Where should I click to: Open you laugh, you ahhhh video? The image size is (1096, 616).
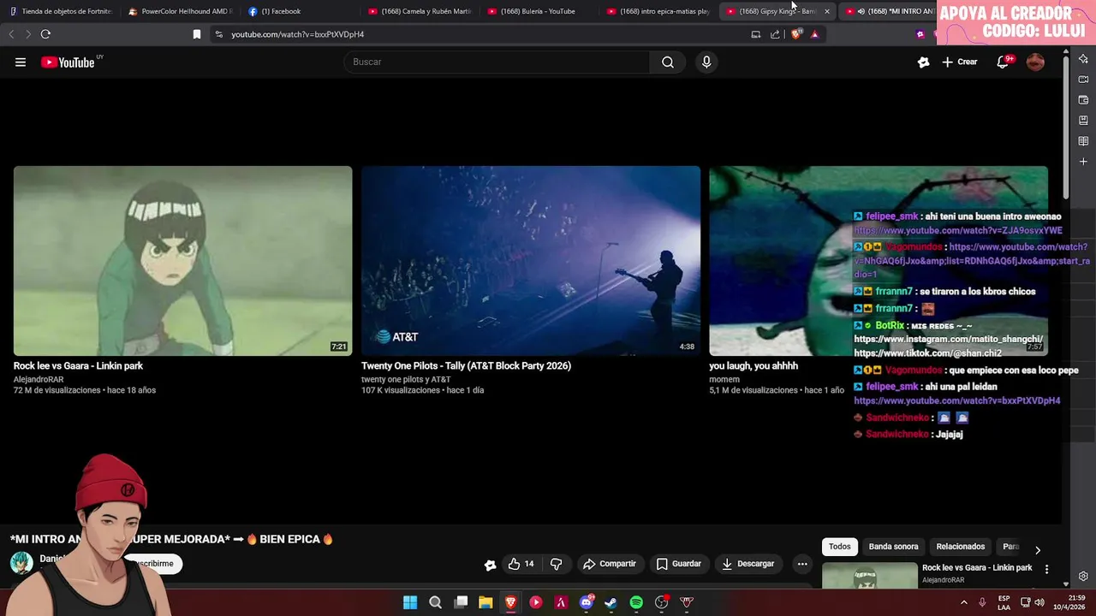point(753,366)
